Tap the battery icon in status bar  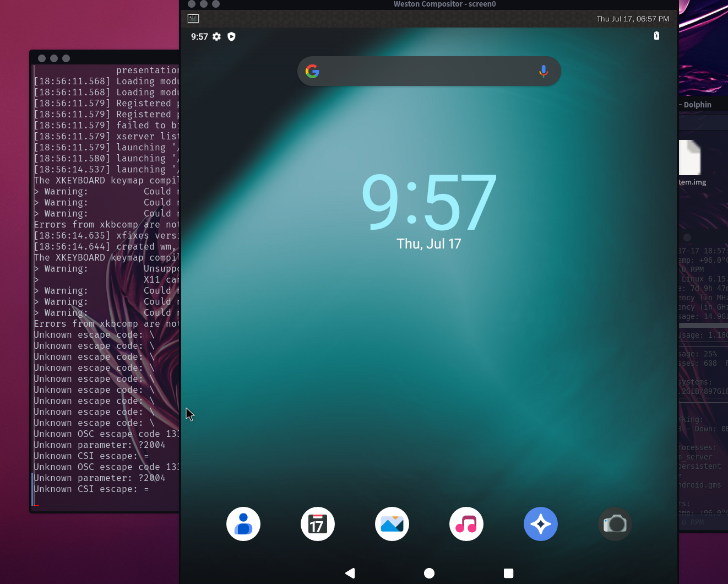[656, 36]
